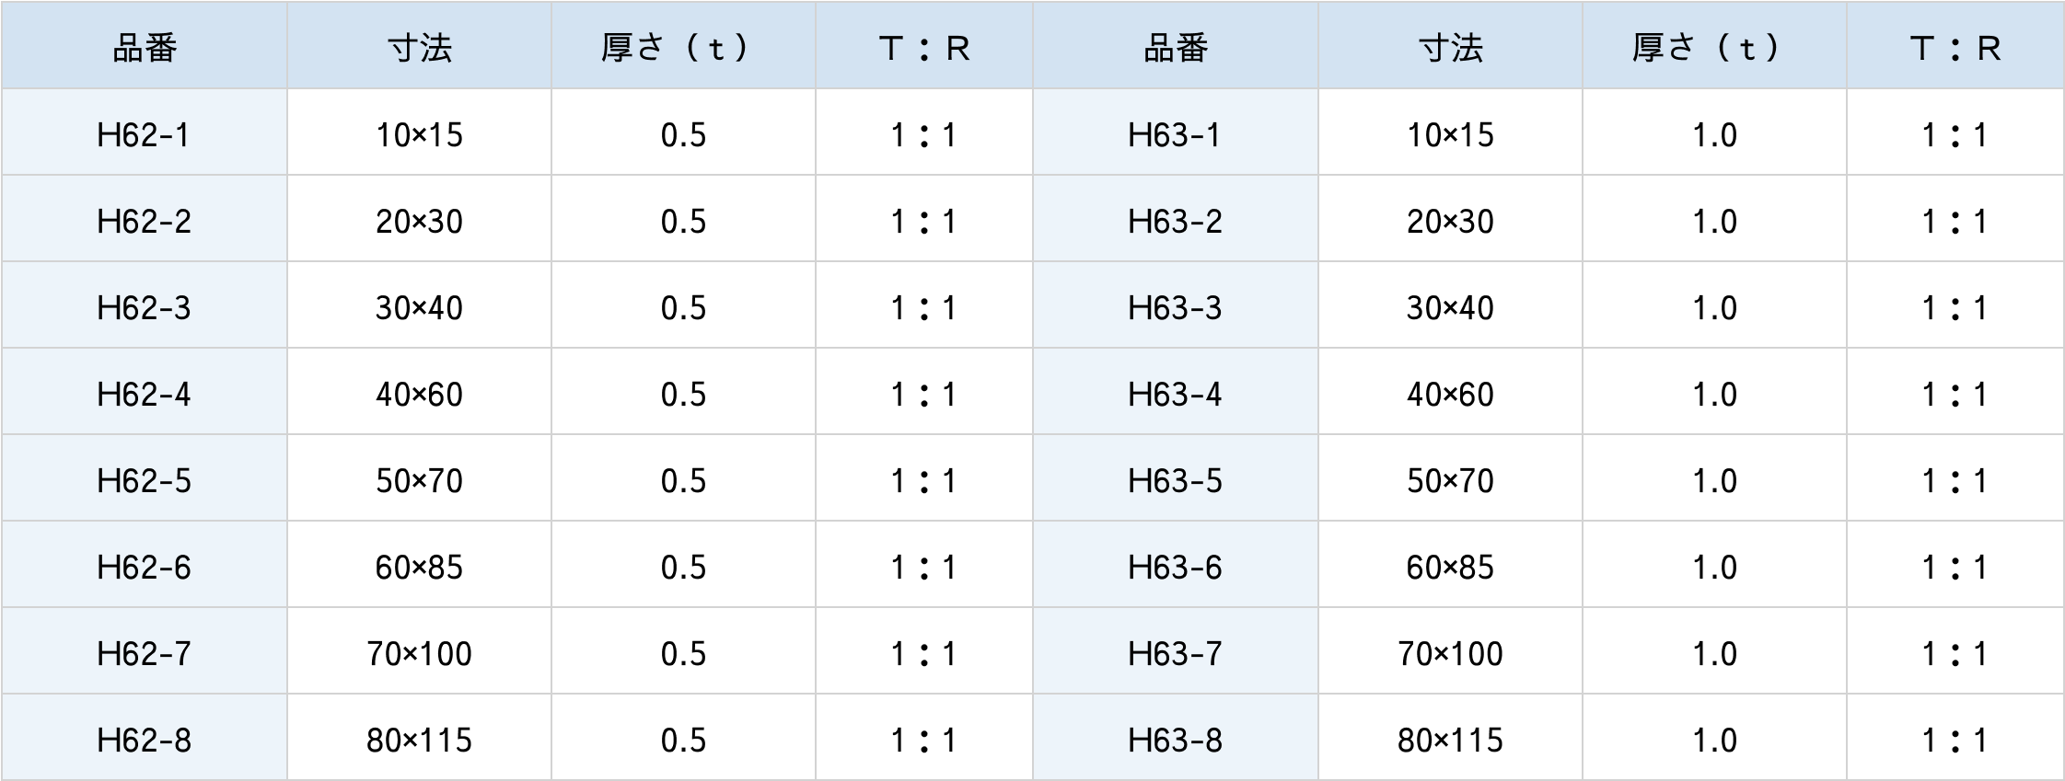Click the 60×85 size cell for H63-6
2065x781 pixels.
click(x=1450, y=568)
